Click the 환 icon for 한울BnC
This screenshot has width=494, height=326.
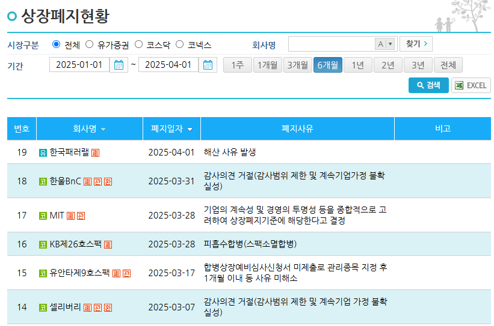point(108,181)
